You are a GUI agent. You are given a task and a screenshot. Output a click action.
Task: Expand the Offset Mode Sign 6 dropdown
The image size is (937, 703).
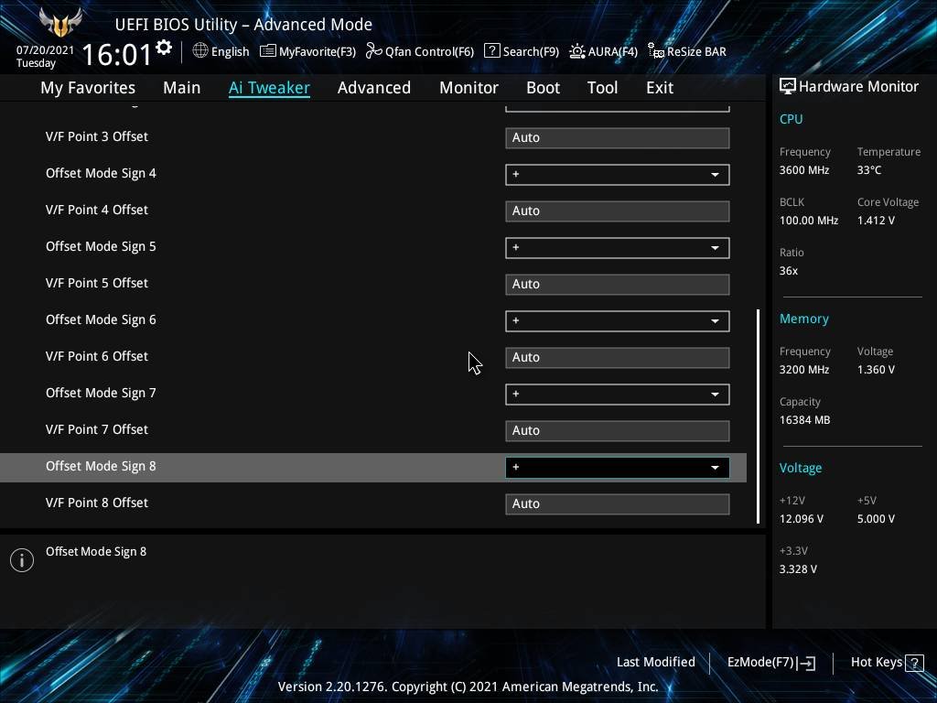click(x=617, y=320)
